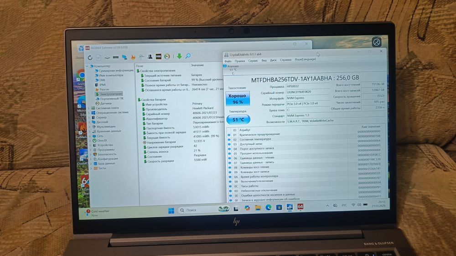Open the Файл menu in CrystalDiskInfo
The height and width of the screenshot is (256, 456).
[228, 61]
